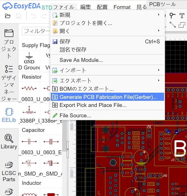The height and width of the screenshot is (196, 187).
Task: Click the Supply Flag category heading
Action: (36, 45)
